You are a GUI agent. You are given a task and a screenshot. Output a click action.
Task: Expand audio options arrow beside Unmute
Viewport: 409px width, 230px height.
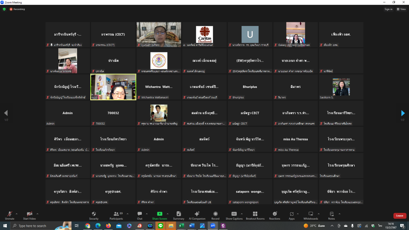tap(17, 214)
